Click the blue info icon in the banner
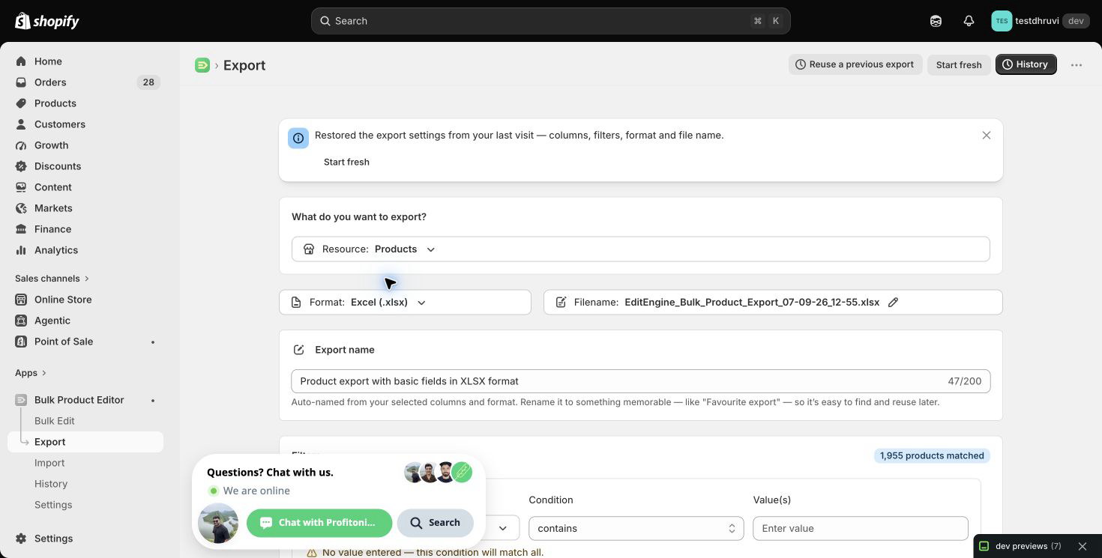Image resolution: width=1102 pixels, height=558 pixels. 298,138
